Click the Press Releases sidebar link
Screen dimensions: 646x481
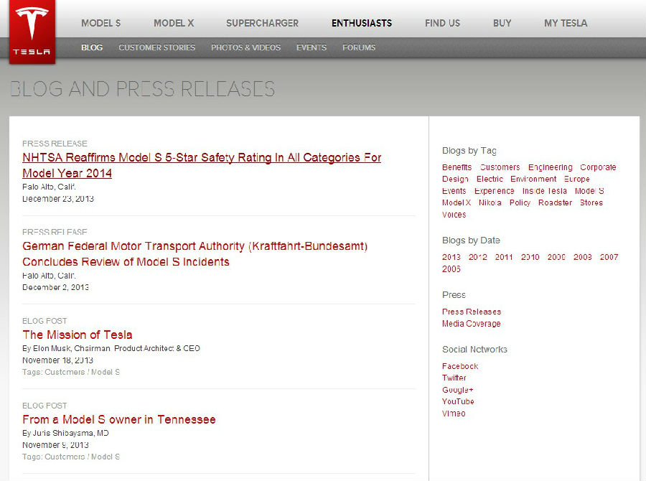tap(472, 312)
